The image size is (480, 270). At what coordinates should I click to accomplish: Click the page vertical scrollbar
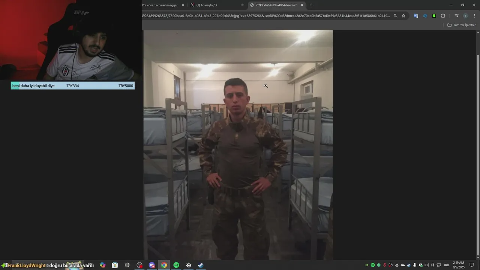478,155
